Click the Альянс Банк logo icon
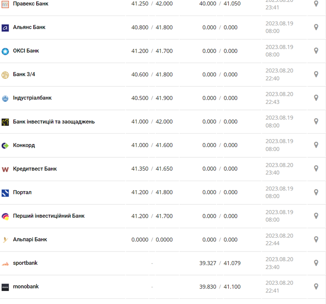The height and width of the screenshot is (304, 326). (5, 28)
